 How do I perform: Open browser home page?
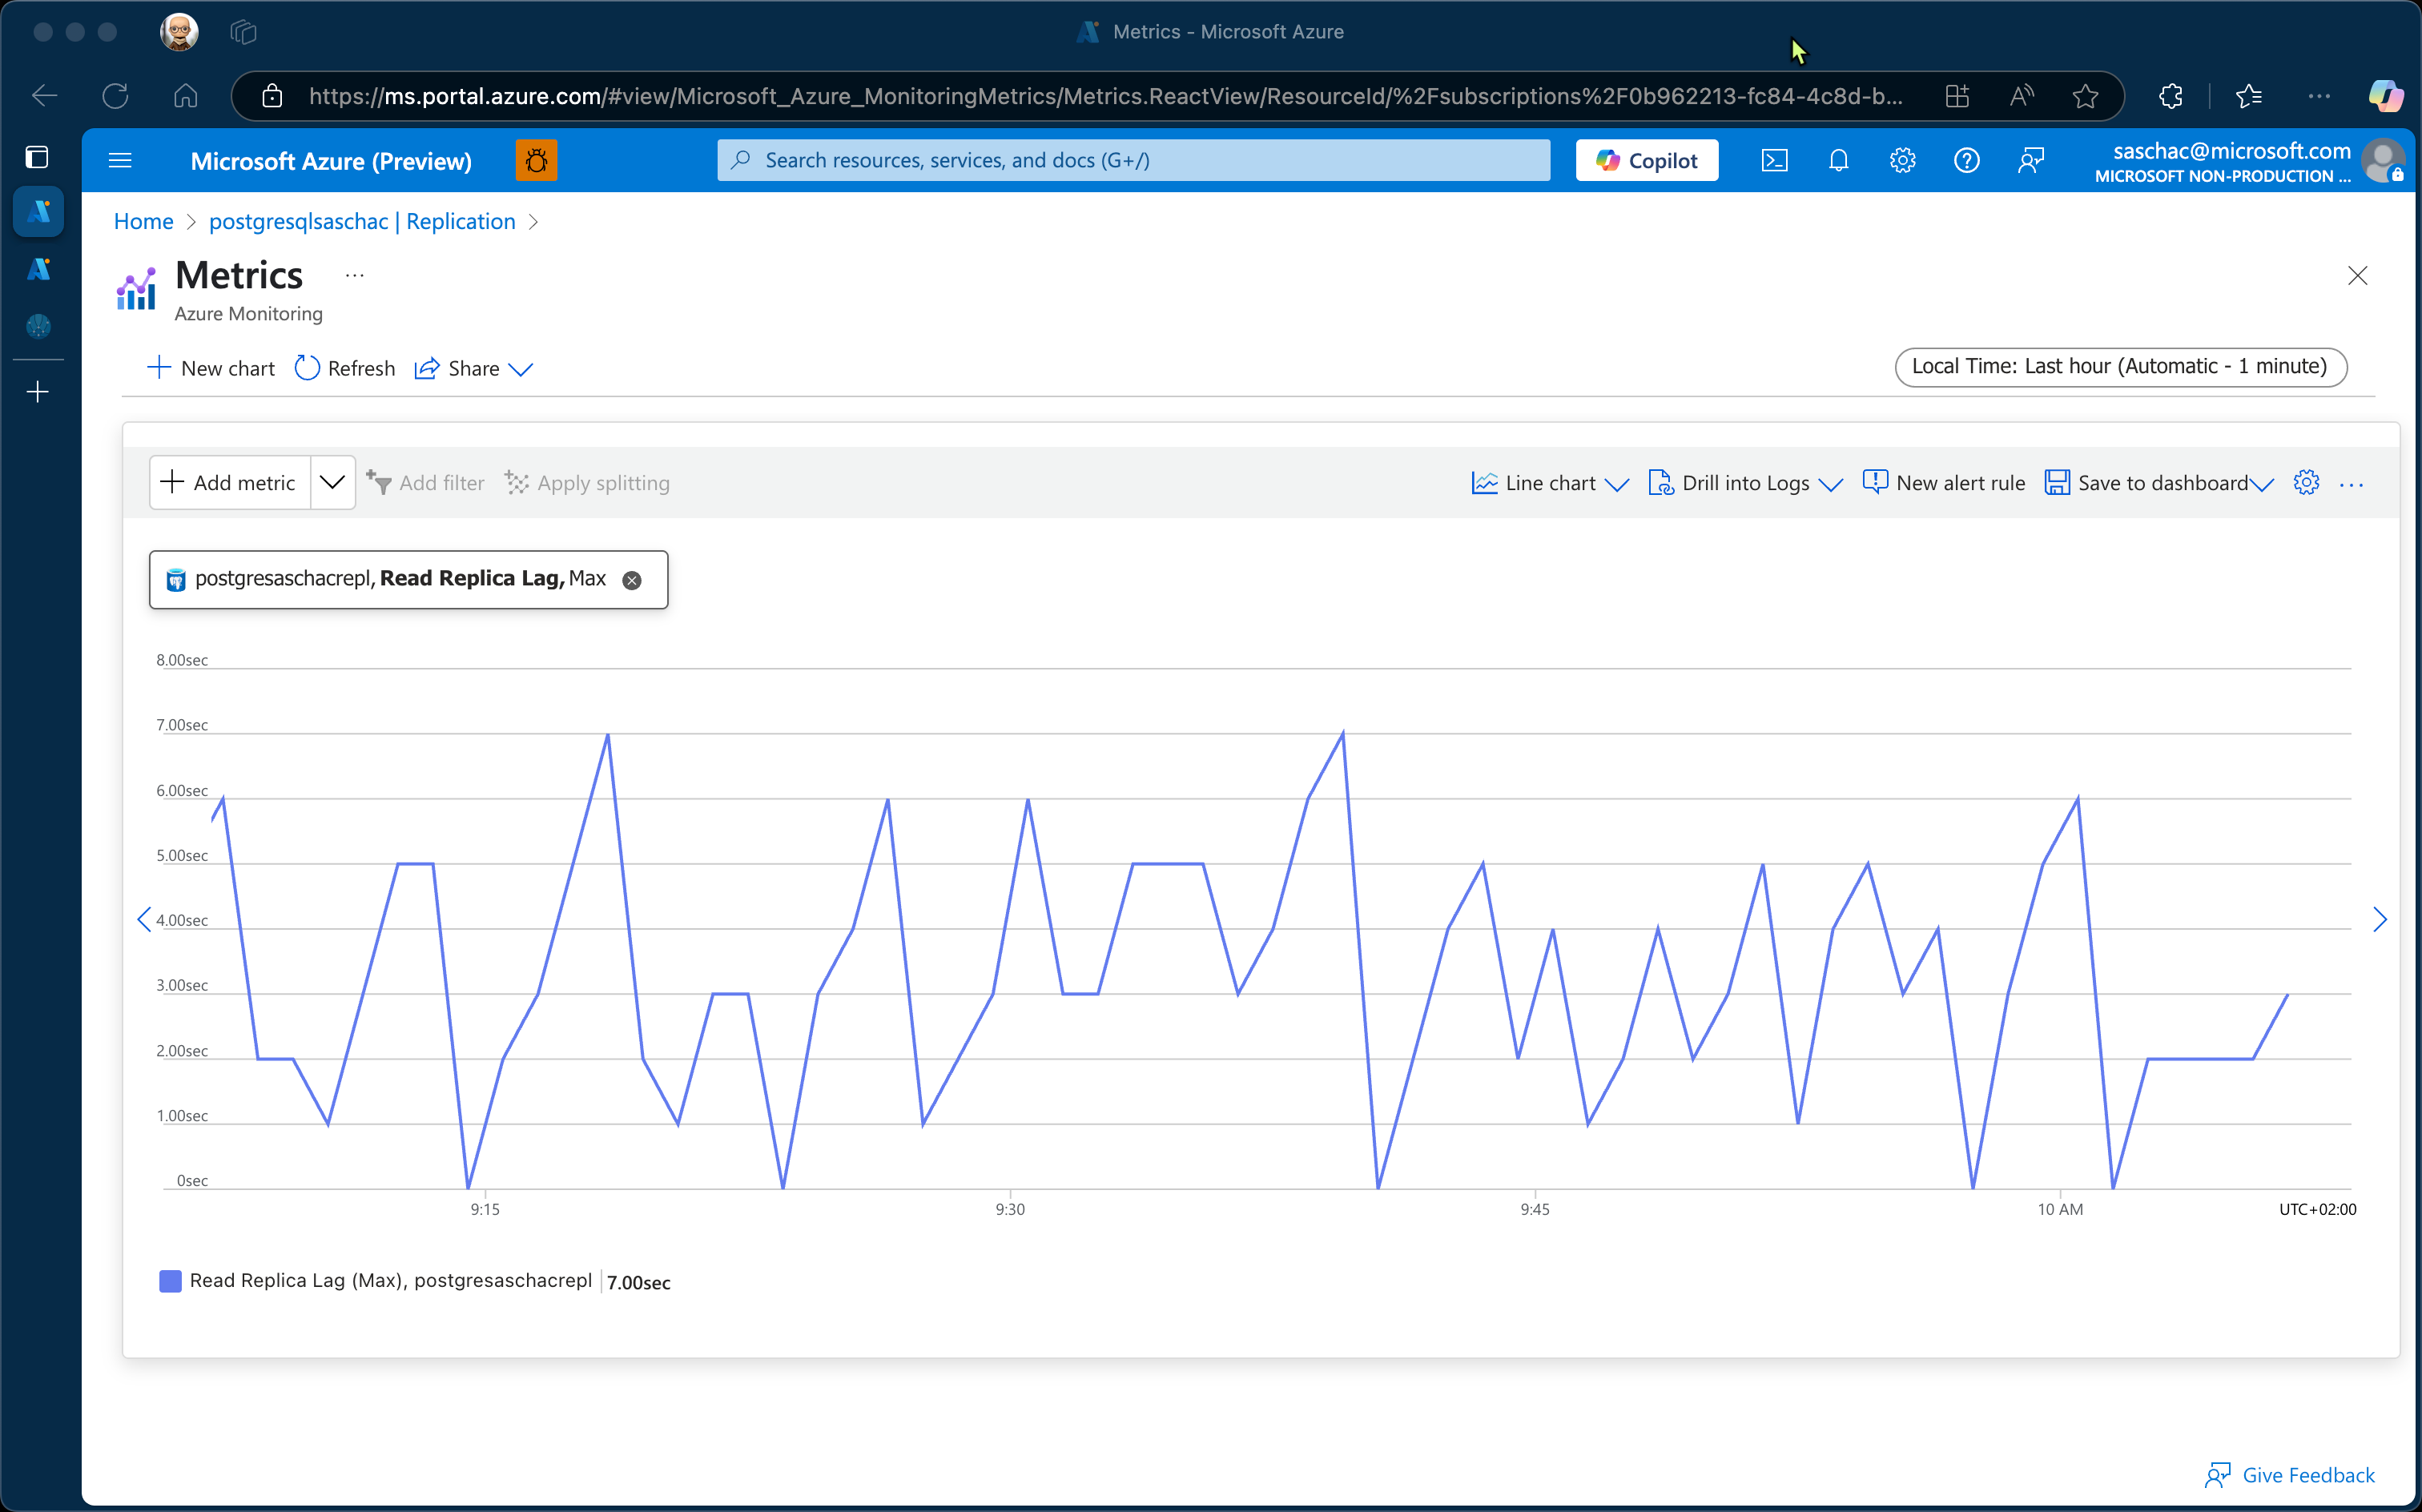(185, 96)
